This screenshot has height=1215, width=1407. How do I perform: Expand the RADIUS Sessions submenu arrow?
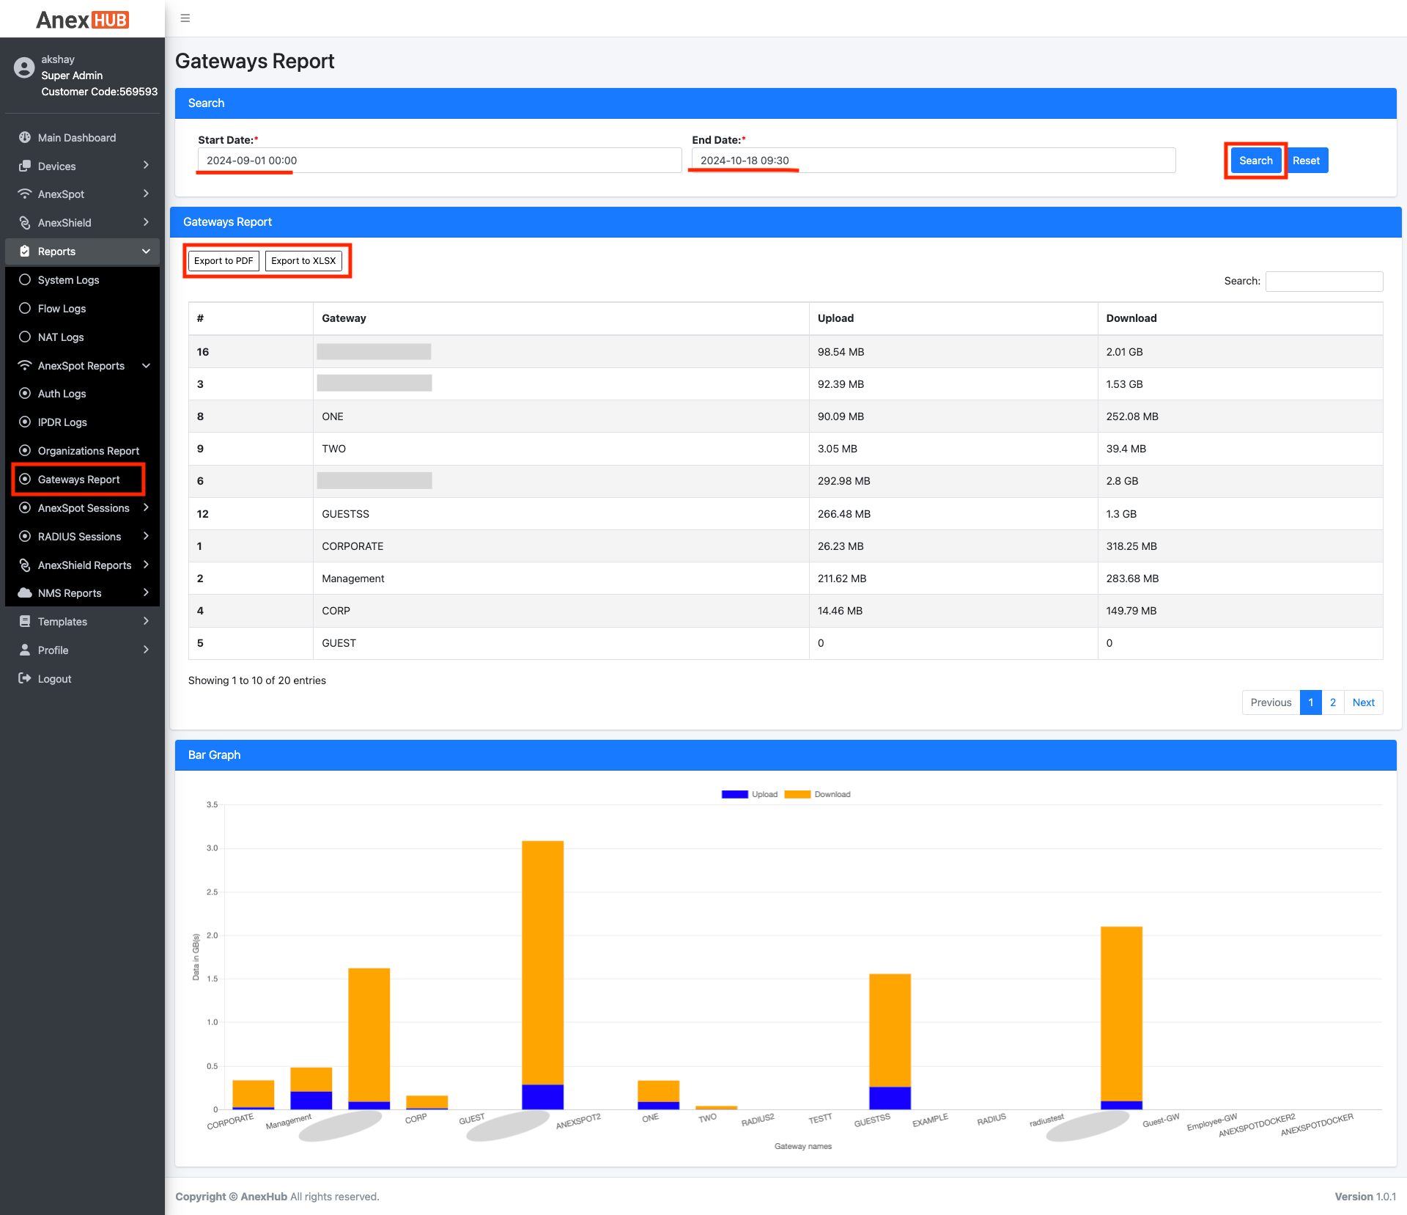146,537
